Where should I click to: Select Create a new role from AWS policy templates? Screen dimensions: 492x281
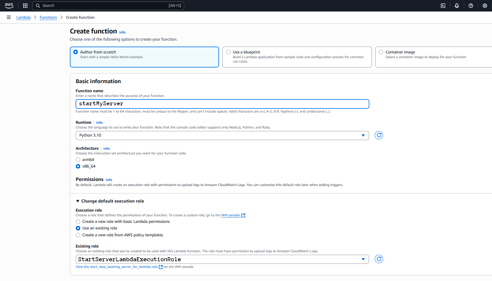point(78,235)
